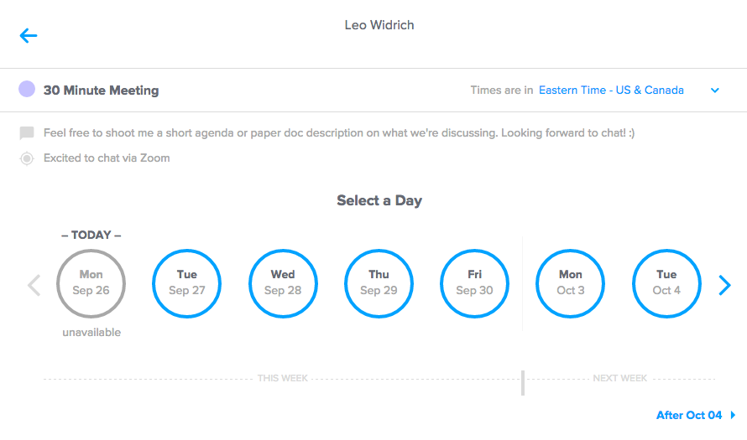The height and width of the screenshot is (440, 747).
Task: Click the speech bubble description icon
Action: (27, 133)
